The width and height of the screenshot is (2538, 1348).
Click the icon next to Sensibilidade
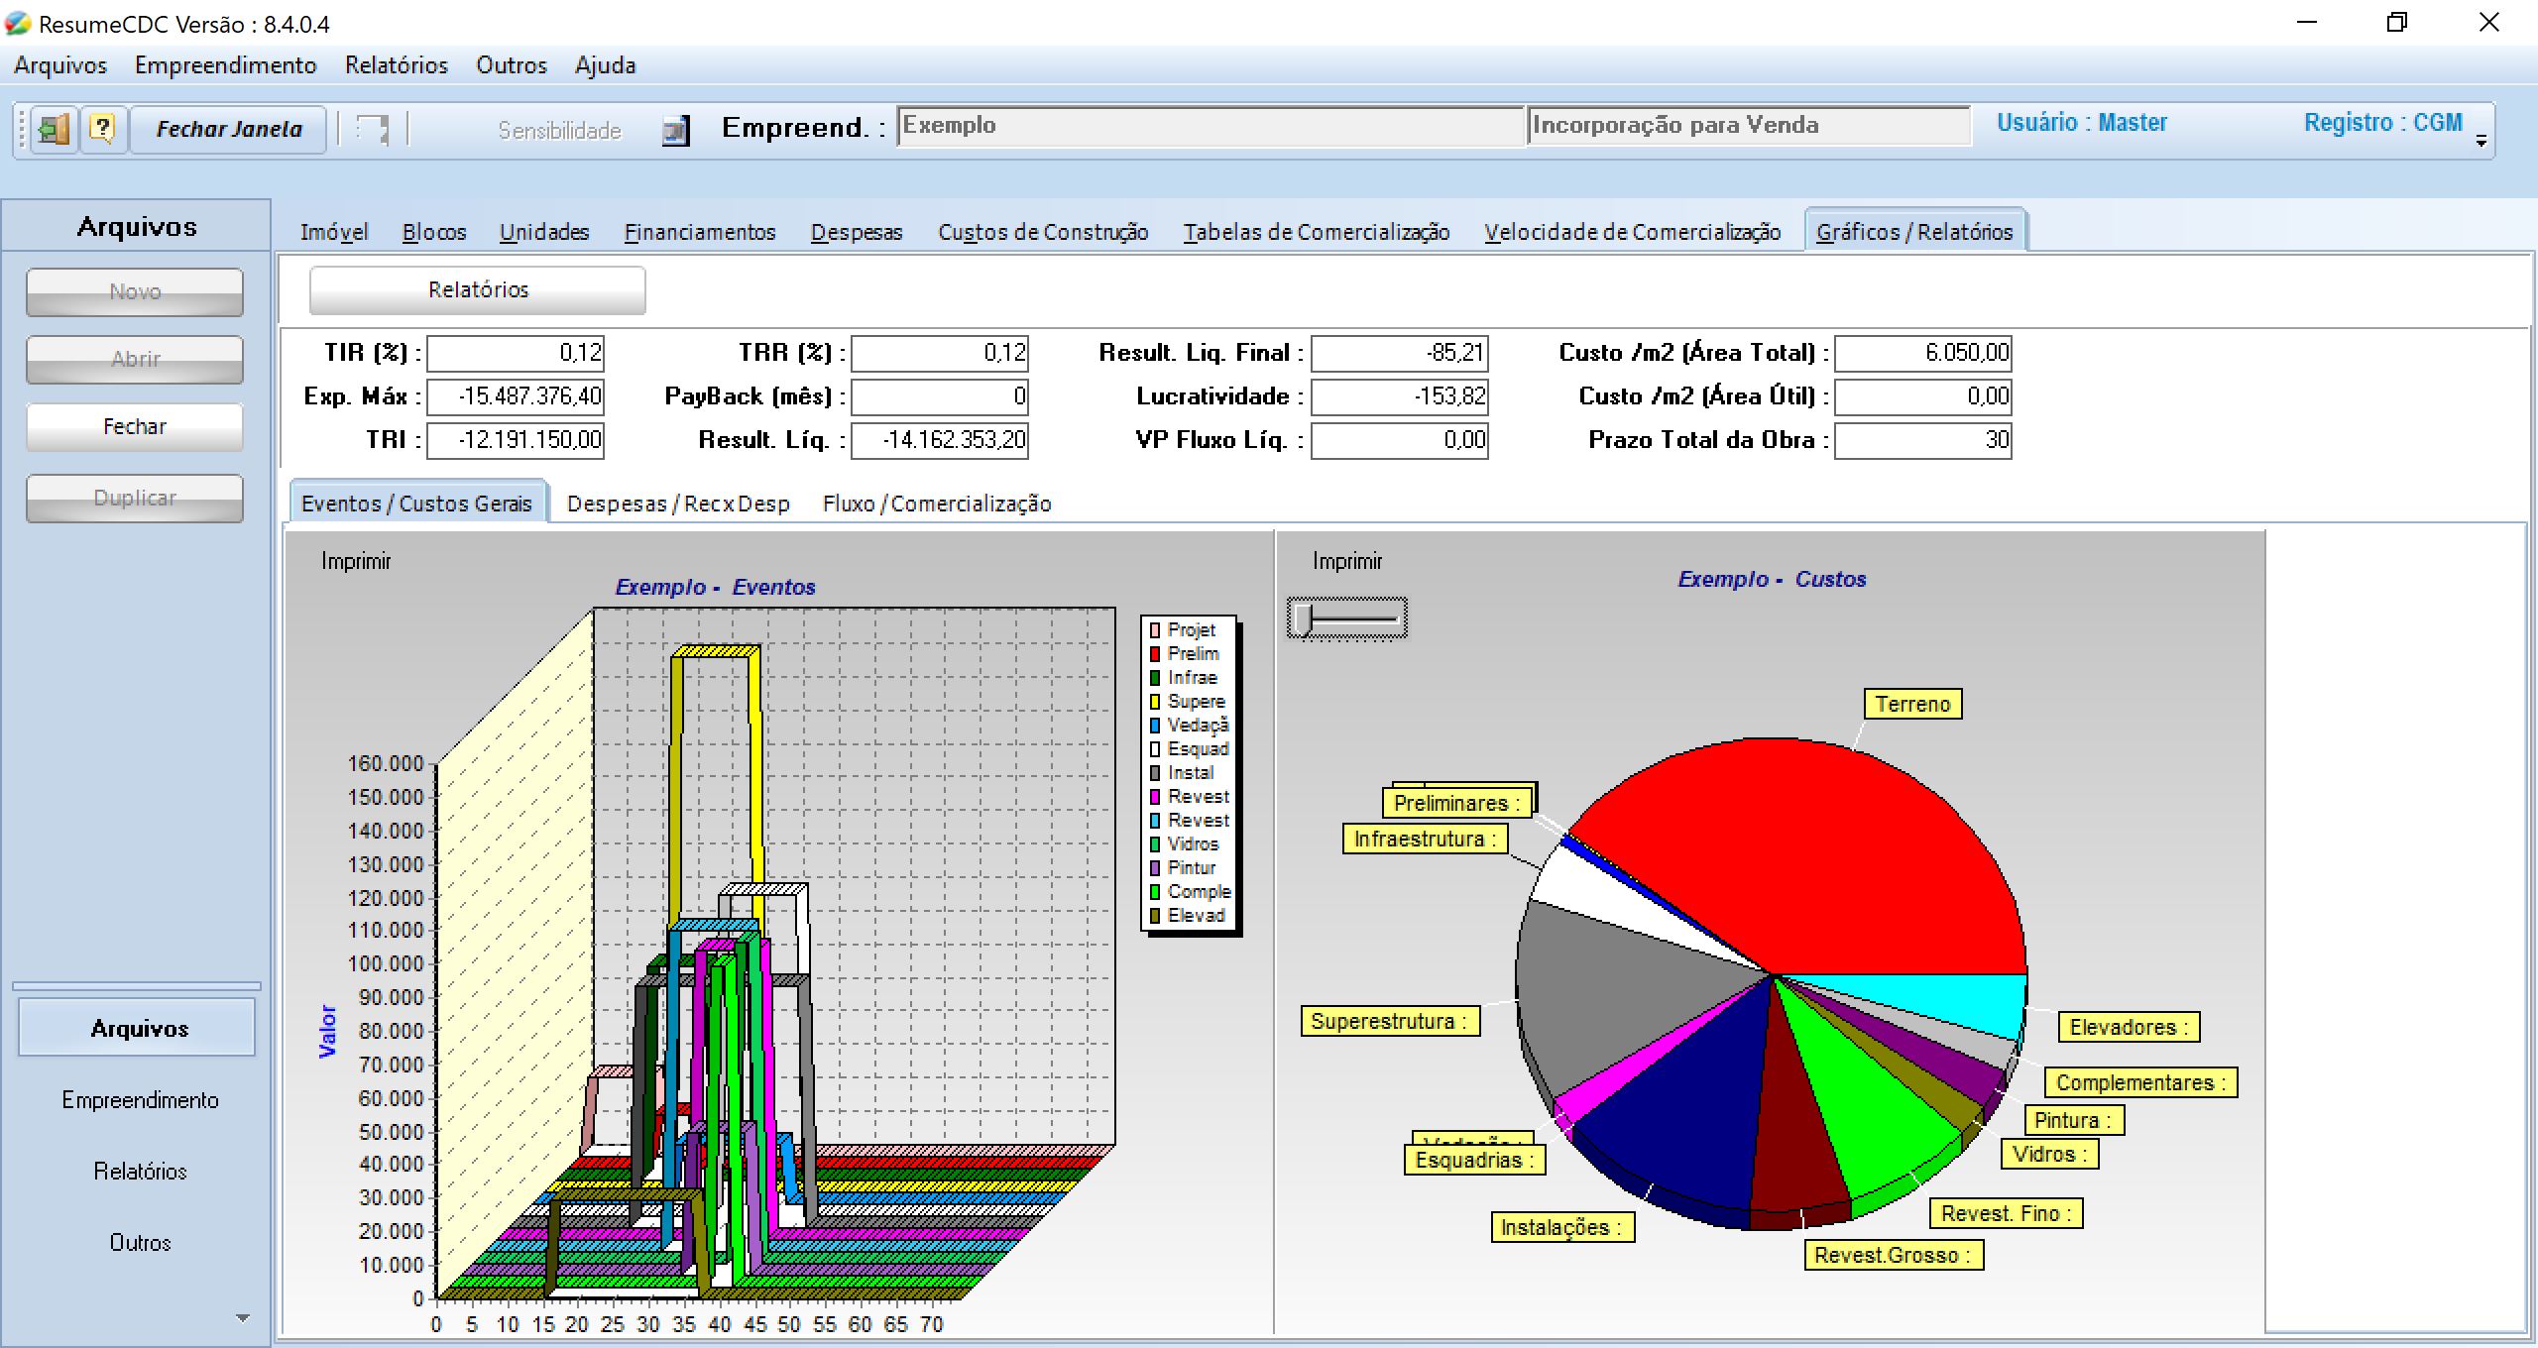(675, 130)
